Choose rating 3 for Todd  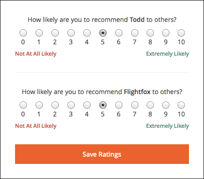(x=71, y=33)
